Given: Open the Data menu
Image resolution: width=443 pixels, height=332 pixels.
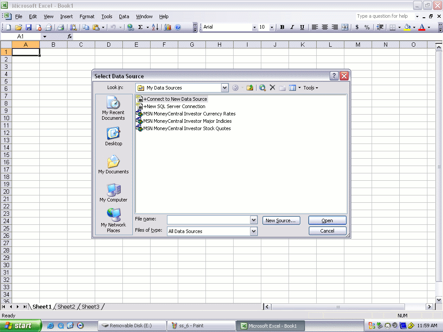Looking at the screenshot, I should [124, 16].
